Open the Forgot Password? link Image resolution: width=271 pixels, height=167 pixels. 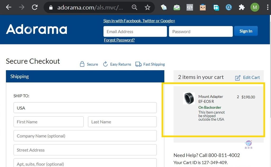pyautogui.click(x=119, y=40)
